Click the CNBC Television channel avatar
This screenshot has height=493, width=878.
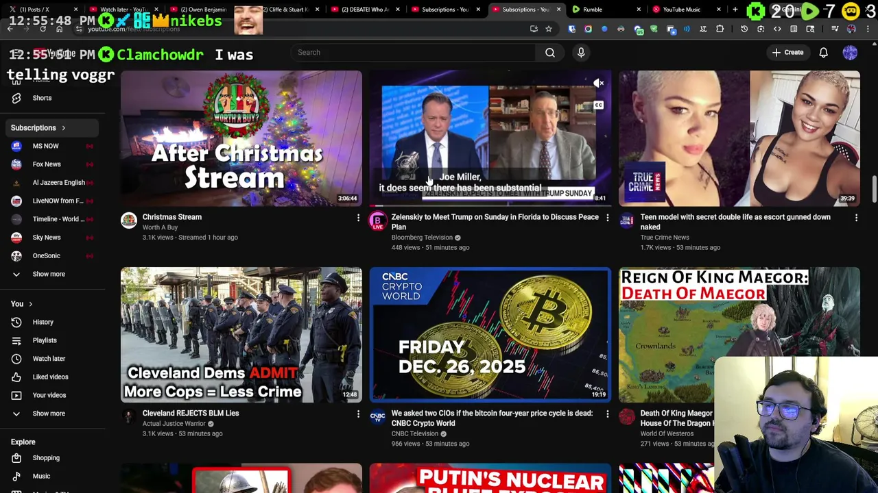pyautogui.click(x=378, y=416)
